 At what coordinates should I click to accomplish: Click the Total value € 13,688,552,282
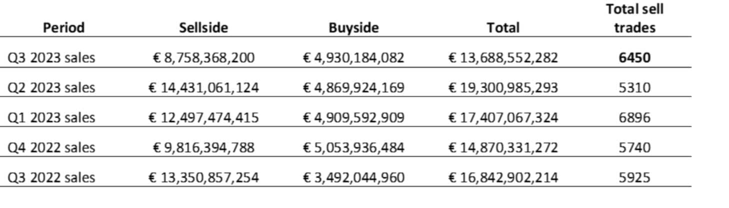(x=503, y=58)
